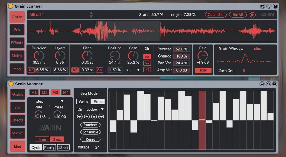Viewport: 286px width, 157px height.
Task: Select the >< bidirectional scan direction button
Action: click(x=147, y=63)
